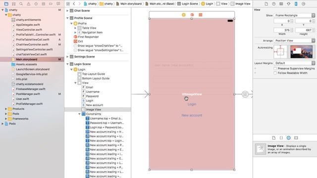Show the File inspector

266,3
